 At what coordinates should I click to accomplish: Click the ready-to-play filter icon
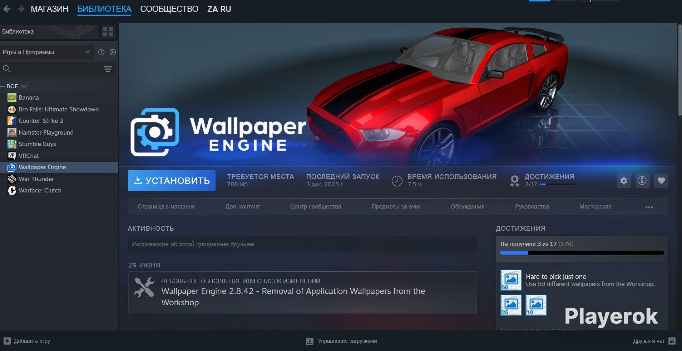point(113,52)
